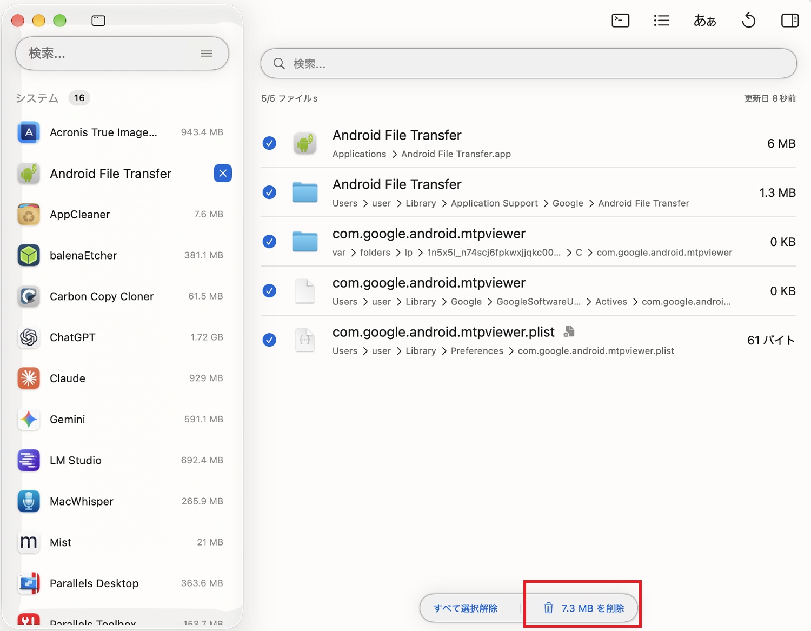Click the Actives path segment
This screenshot has height=631, width=811.
pos(611,302)
